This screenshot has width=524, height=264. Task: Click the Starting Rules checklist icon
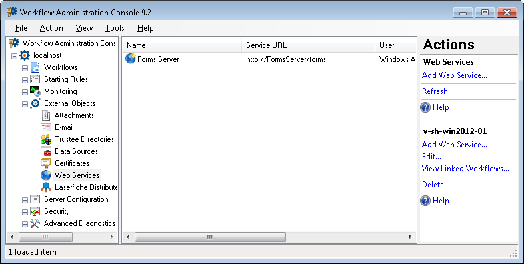tap(35, 79)
